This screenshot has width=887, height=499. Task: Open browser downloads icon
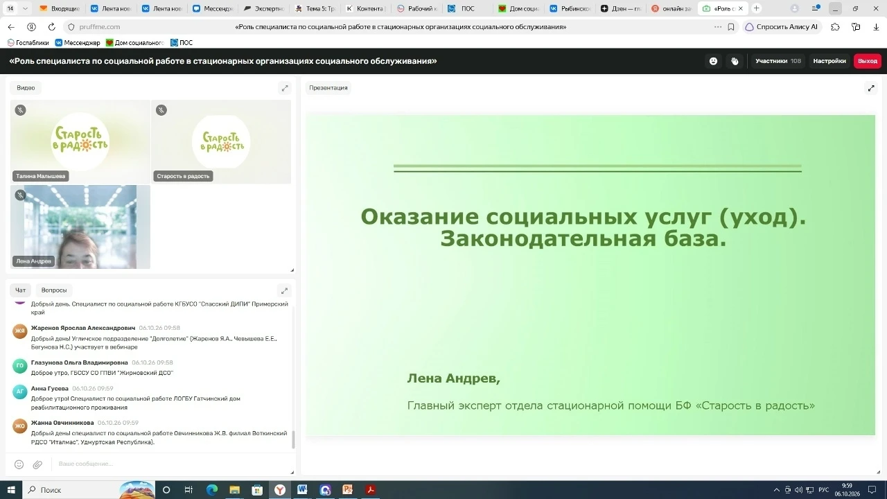pos(877,26)
